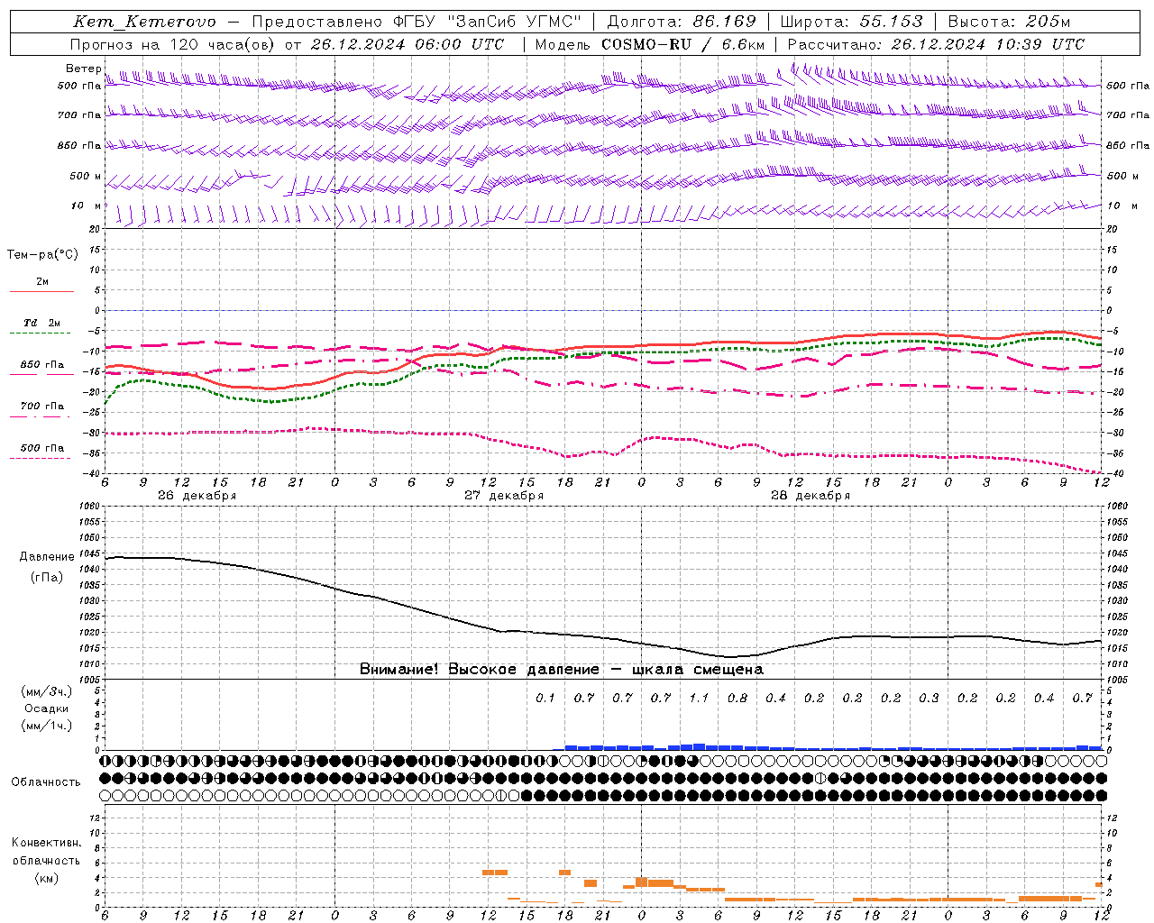Screen dimensions: 1154x923
Task: Click the "28 декабря" date label
Action: click(811, 496)
